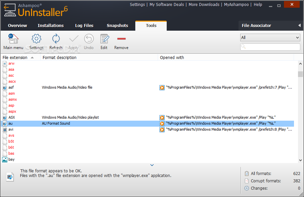Click the asa blank file icon

pos(5,70)
